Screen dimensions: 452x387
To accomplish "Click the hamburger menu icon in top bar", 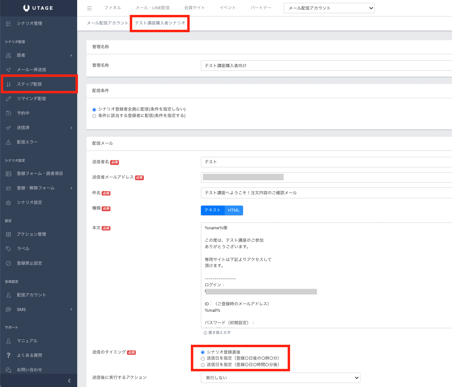I will [89, 8].
